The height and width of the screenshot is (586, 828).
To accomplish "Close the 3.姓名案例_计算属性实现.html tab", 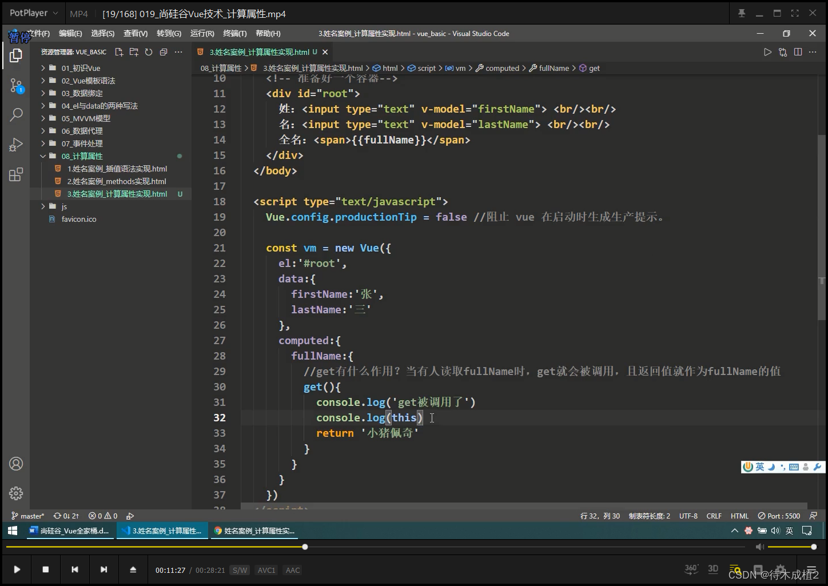I will click(x=325, y=52).
